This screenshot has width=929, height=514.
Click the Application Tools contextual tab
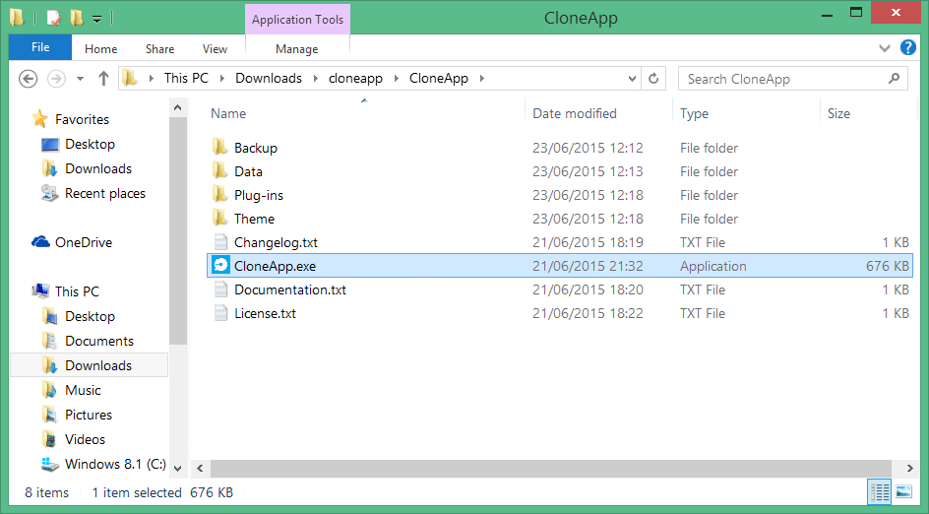pyautogui.click(x=297, y=19)
